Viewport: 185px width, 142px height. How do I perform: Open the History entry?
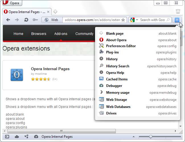(138, 59)
